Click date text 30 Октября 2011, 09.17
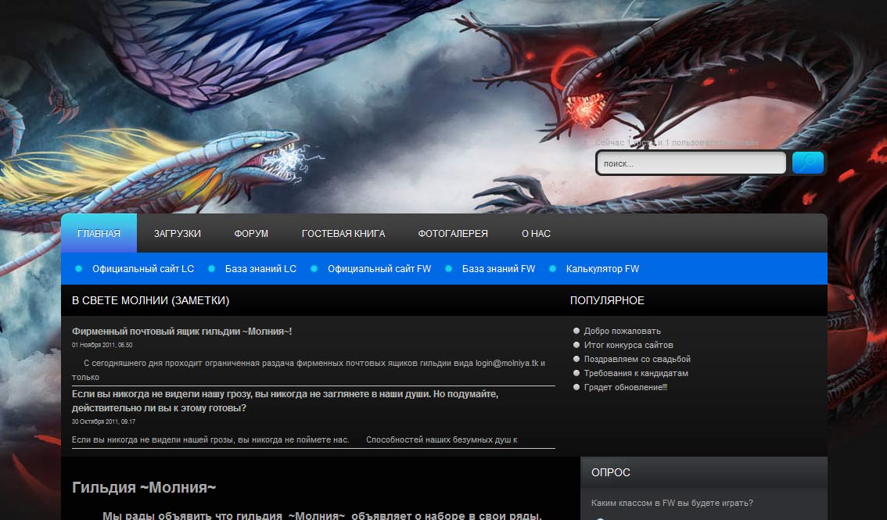 tap(103, 421)
